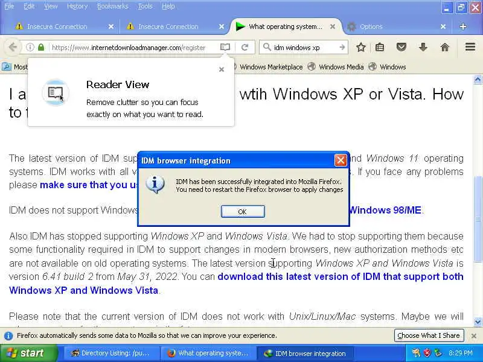Click the green padlock security icon
The image size is (483, 362).
(x=41, y=47)
